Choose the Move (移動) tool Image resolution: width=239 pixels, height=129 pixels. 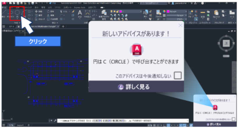[x=38, y=12]
